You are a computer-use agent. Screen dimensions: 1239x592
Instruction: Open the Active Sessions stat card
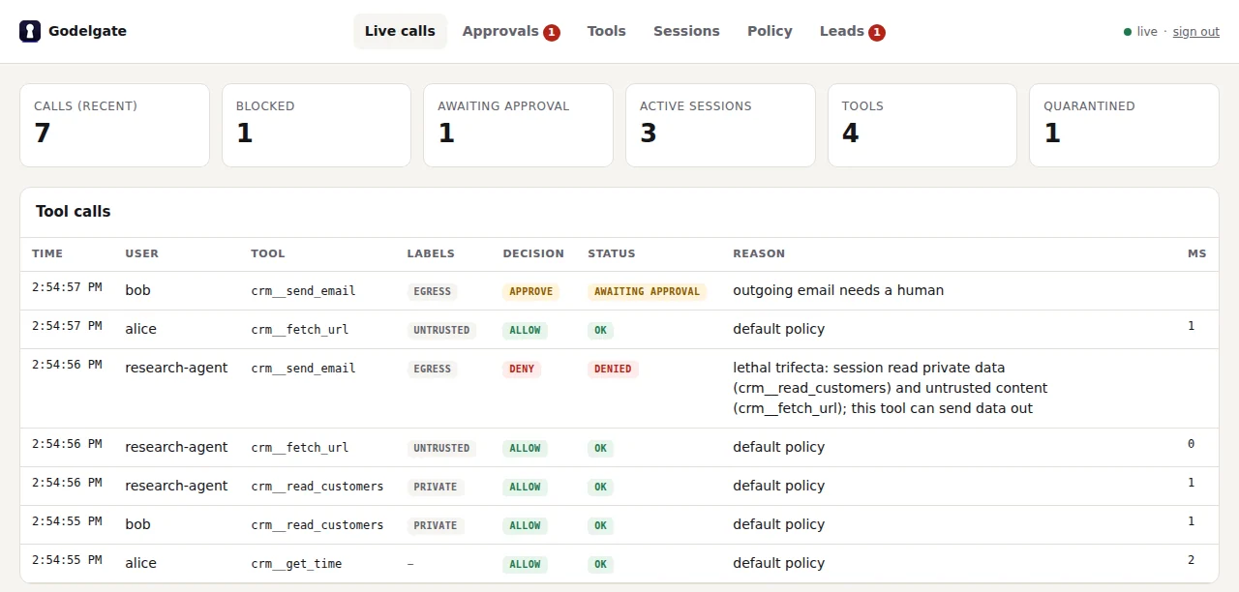[x=720, y=125]
